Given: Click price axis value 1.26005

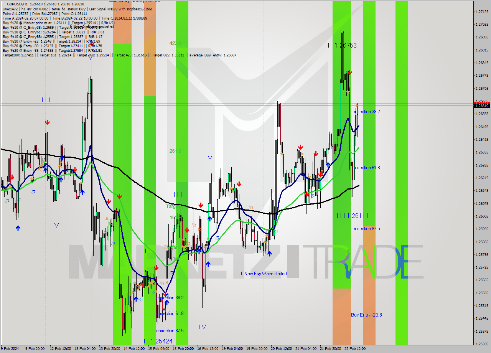Looking at the screenshot, I should click(481, 216).
